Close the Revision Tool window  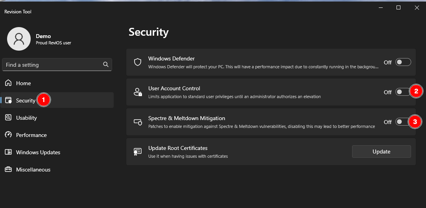click(x=417, y=7)
